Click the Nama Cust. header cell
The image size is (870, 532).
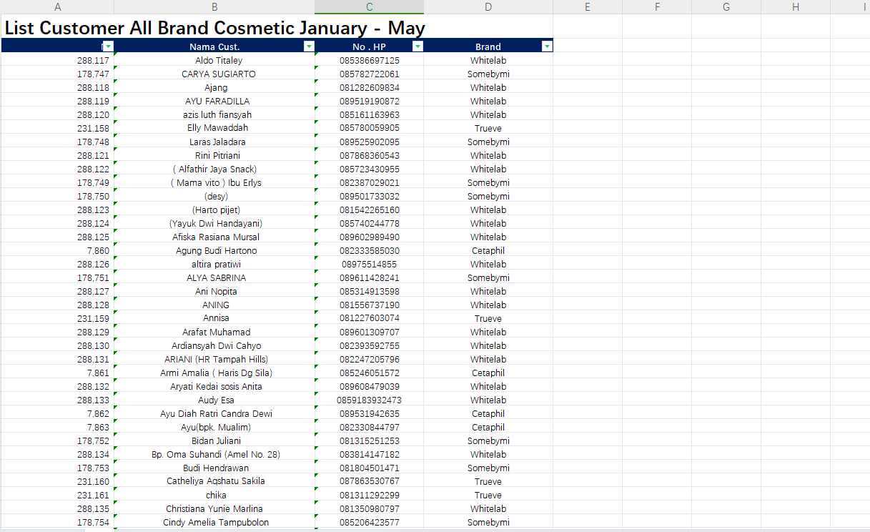pos(214,46)
